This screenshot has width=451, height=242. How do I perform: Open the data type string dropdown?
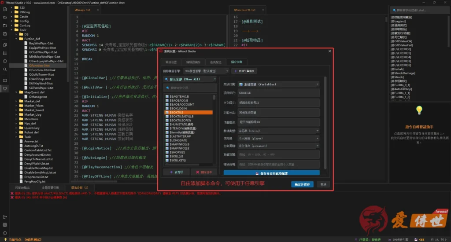pyautogui.click(x=278, y=131)
